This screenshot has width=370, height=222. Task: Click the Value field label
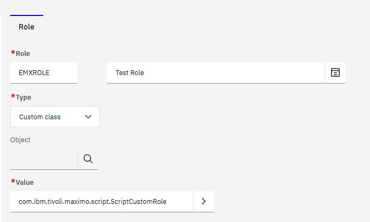coord(25,183)
